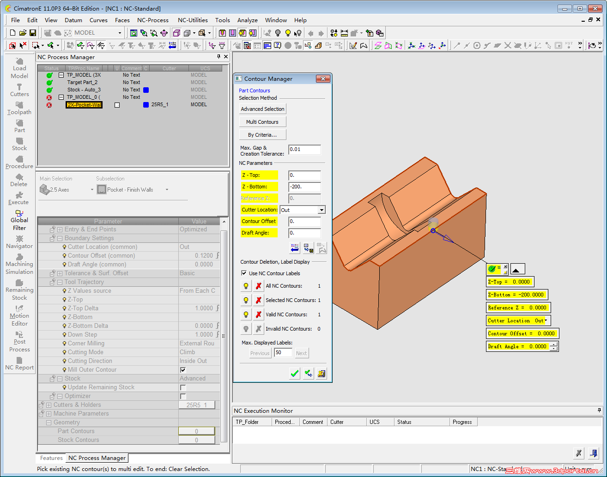Toggle Update Remaining Stock checkbox
This screenshot has height=477, width=607.
click(183, 387)
